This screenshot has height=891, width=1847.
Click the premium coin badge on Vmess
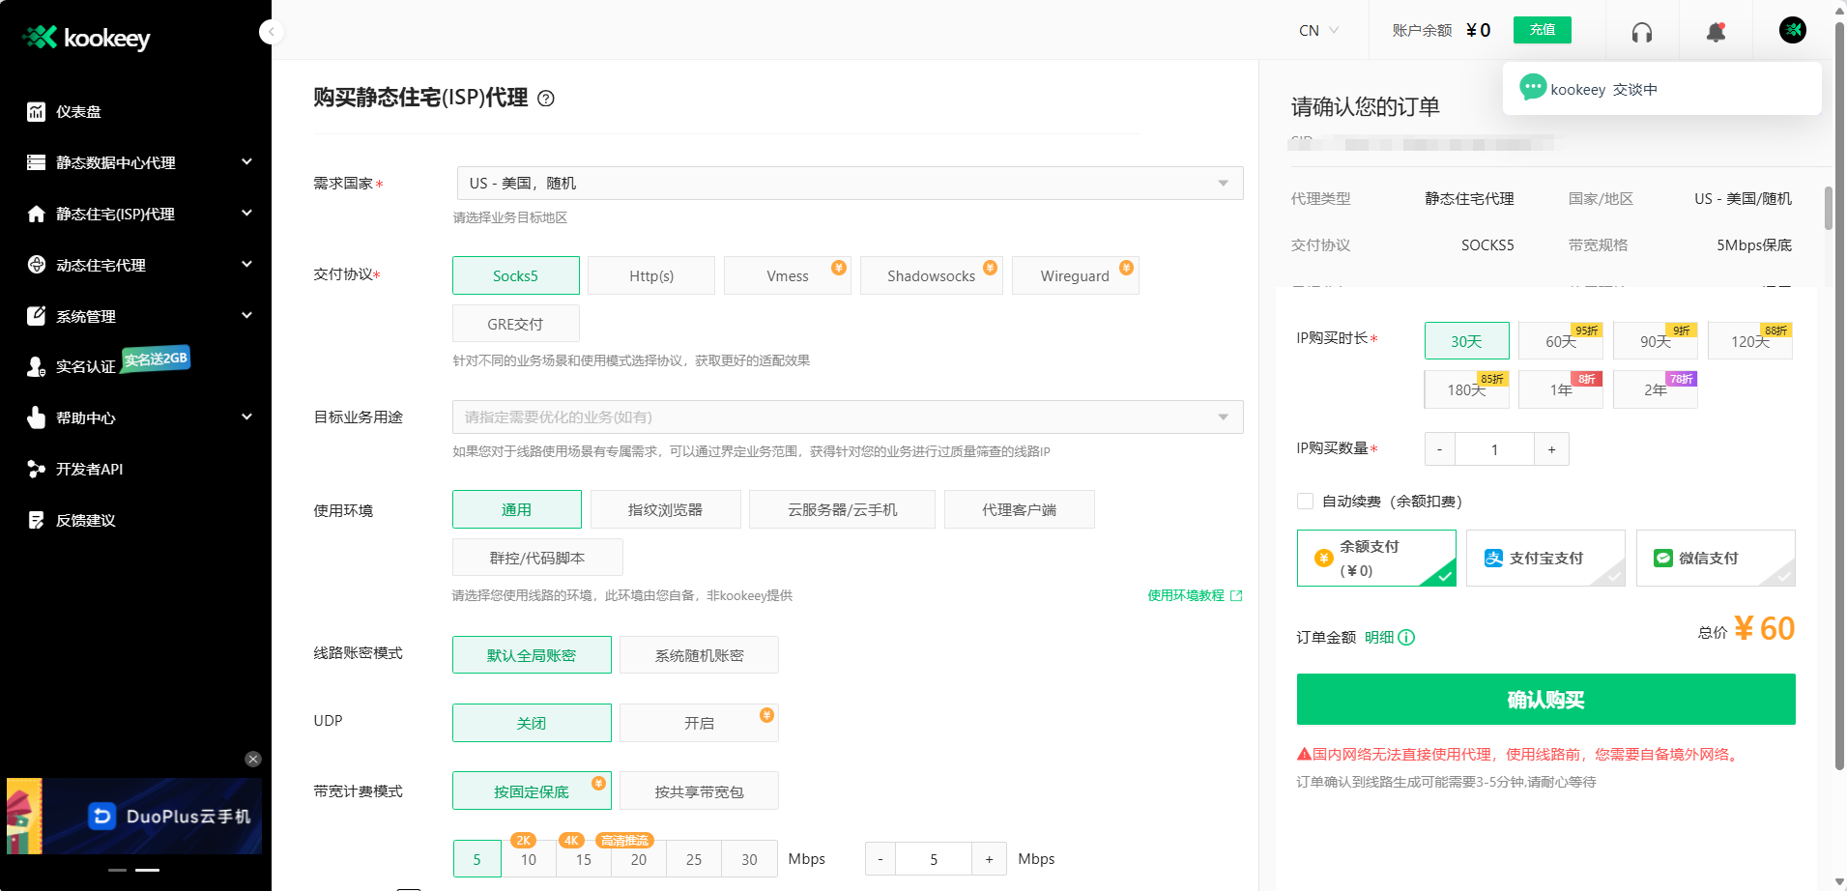[x=839, y=268]
